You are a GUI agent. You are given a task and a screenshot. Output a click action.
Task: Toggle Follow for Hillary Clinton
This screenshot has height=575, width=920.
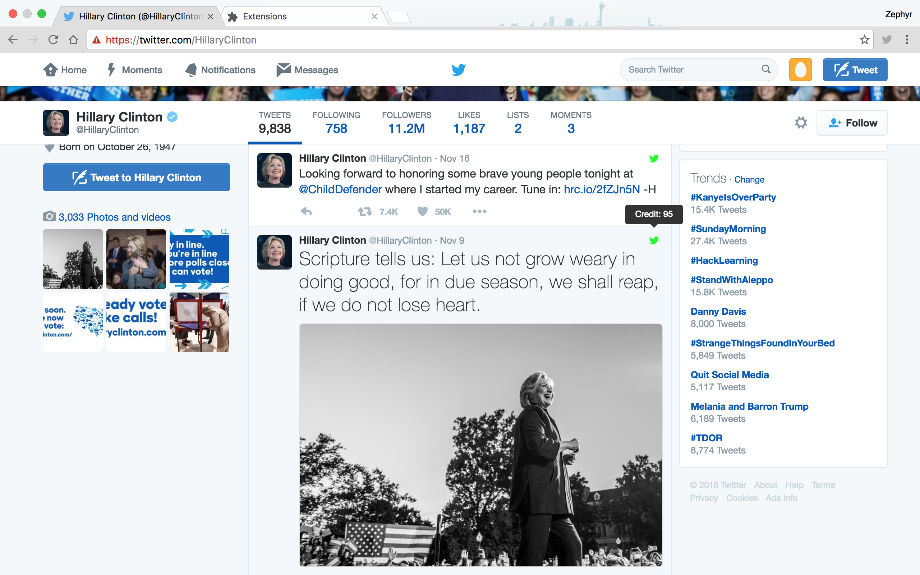pyautogui.click(x=852, y=123)
